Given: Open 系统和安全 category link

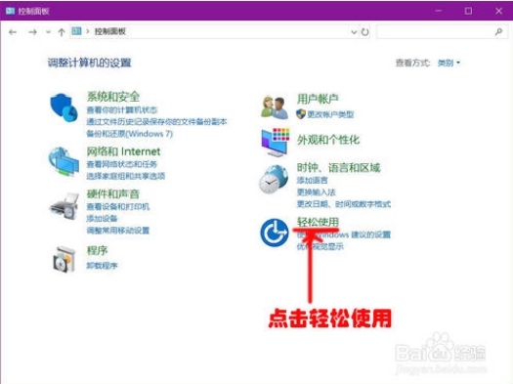Looking at the screenshot, I should tap(113, 97).
